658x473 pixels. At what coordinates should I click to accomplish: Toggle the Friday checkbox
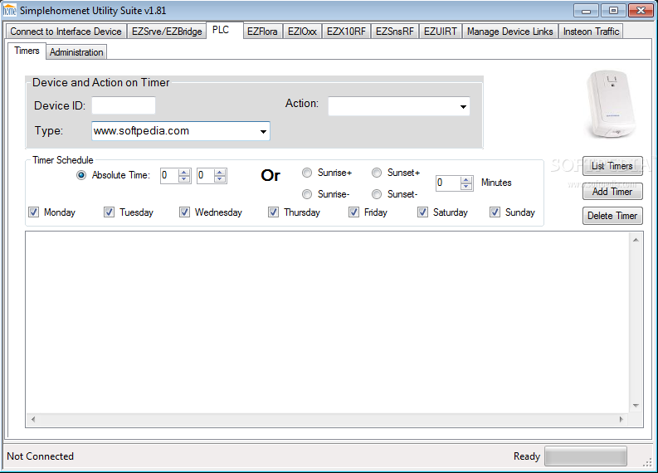(353, 212)
